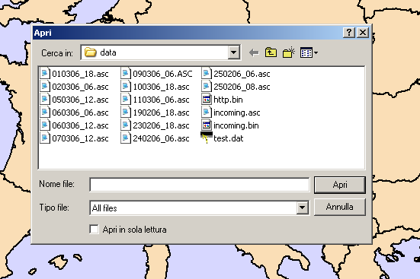
Task: Expand the Tipo file dropdown
Action: point(302,208)
